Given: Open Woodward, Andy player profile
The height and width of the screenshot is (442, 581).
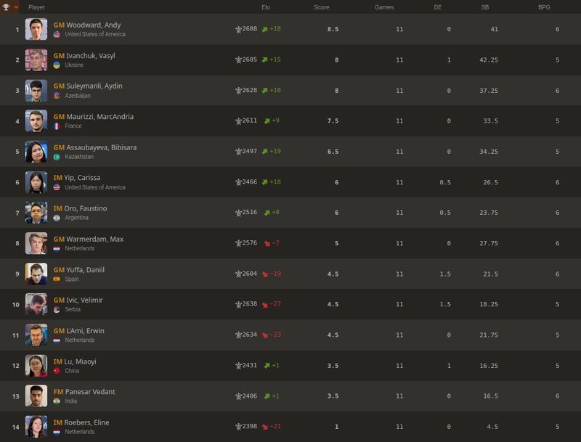Looking at the screenshot, I should tap(93, 25).
